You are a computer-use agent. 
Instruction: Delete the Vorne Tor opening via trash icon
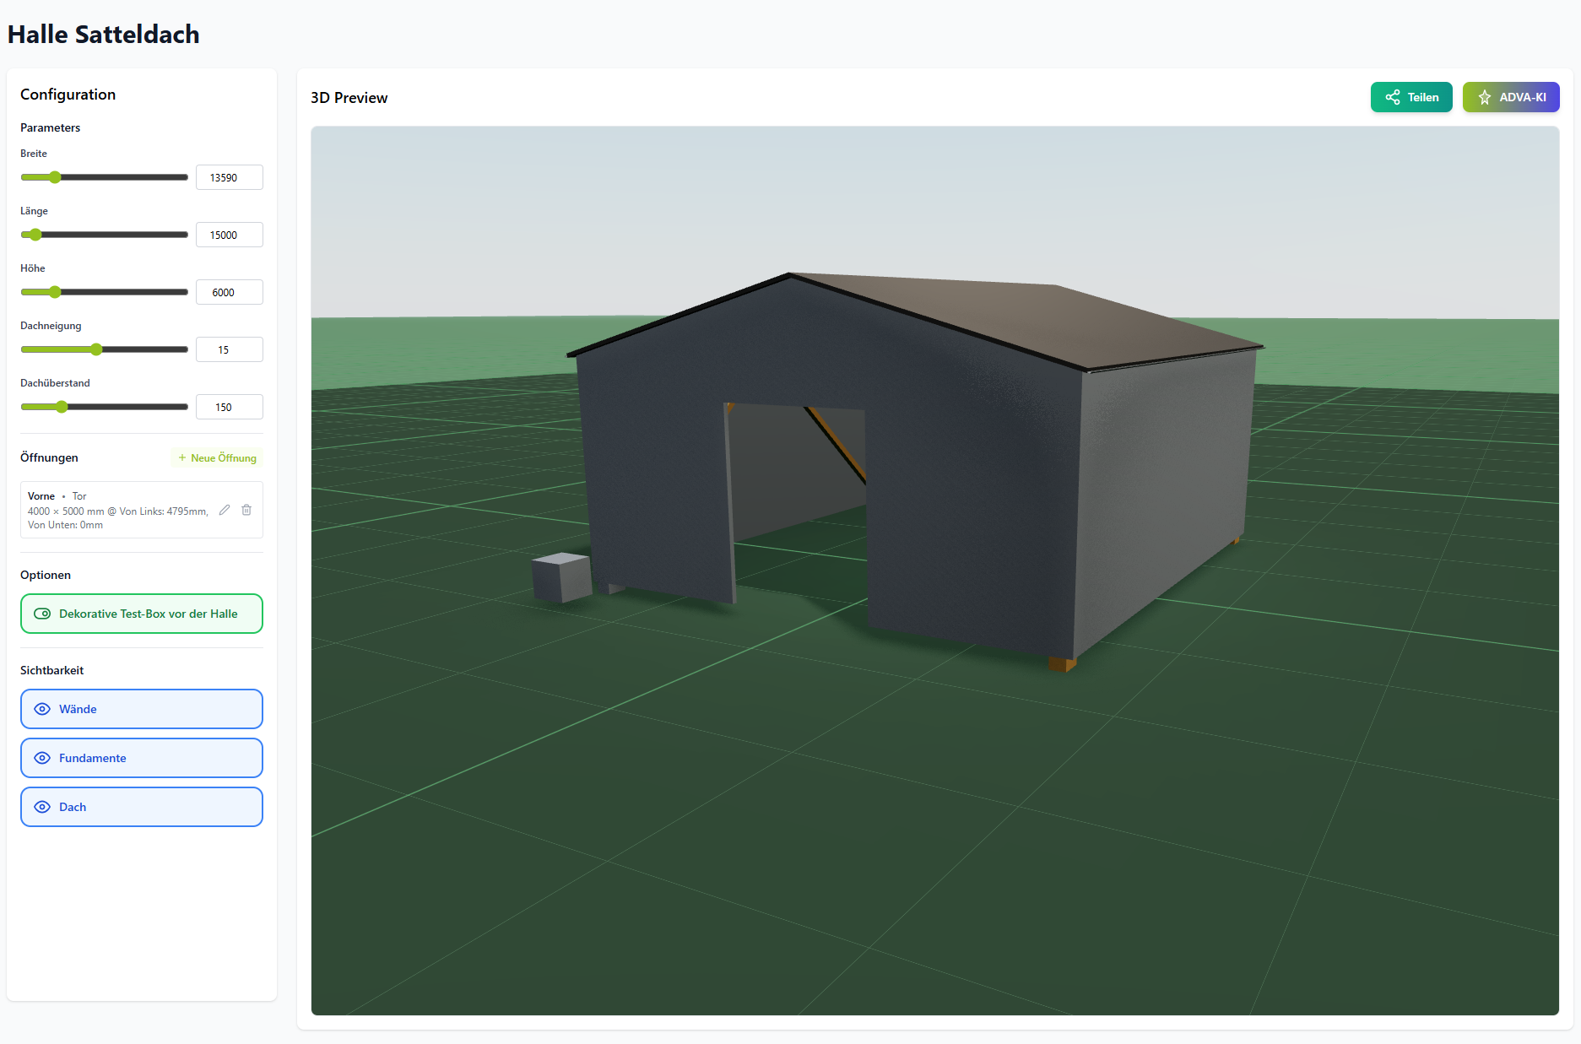click(x=246, y=510)
